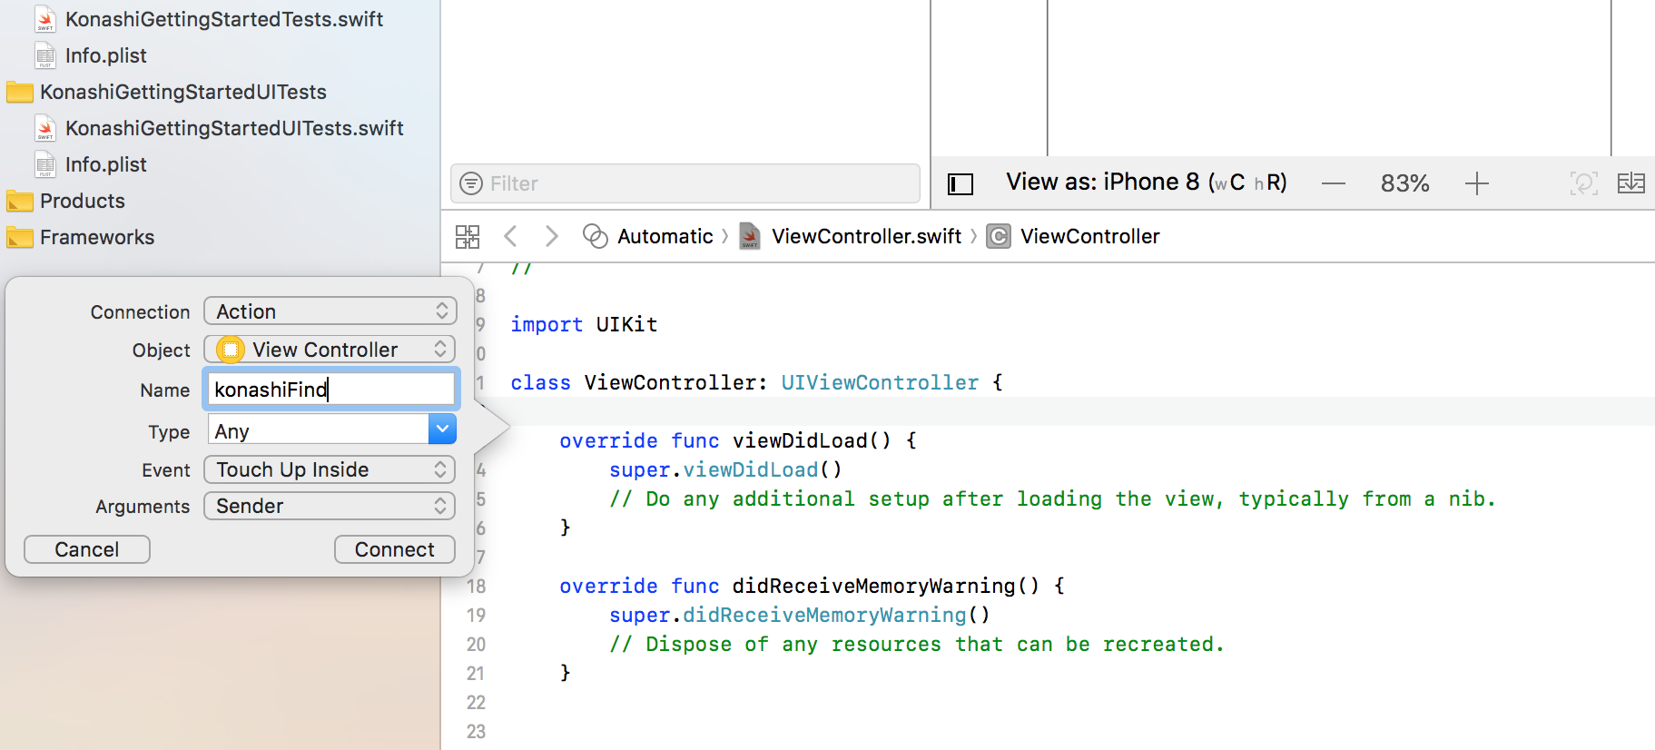Click the embed in stack icon
Screen dimensions: 1655x750
tap(1630, 183)
